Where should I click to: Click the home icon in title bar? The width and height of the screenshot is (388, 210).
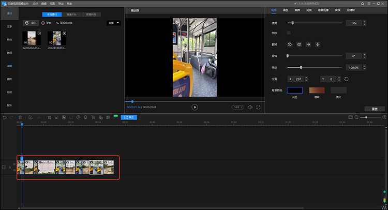[x=363, y=4]
